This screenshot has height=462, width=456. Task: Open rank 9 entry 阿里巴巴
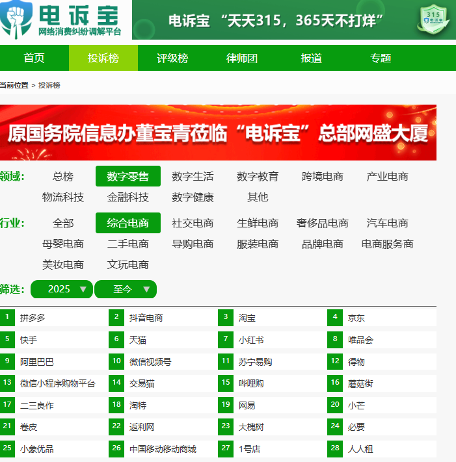click(37, 361)
